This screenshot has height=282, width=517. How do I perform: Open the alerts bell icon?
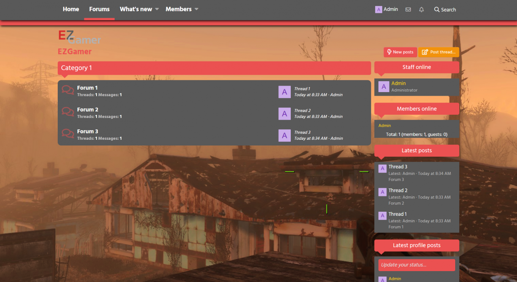pos(421,10)
